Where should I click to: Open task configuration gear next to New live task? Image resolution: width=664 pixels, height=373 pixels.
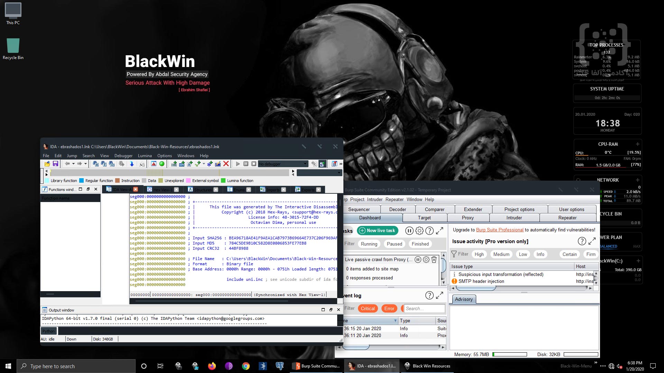click(x=419, y=231)
